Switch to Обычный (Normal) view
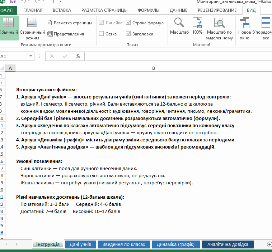The image size is (272, 252). (9, 28)
